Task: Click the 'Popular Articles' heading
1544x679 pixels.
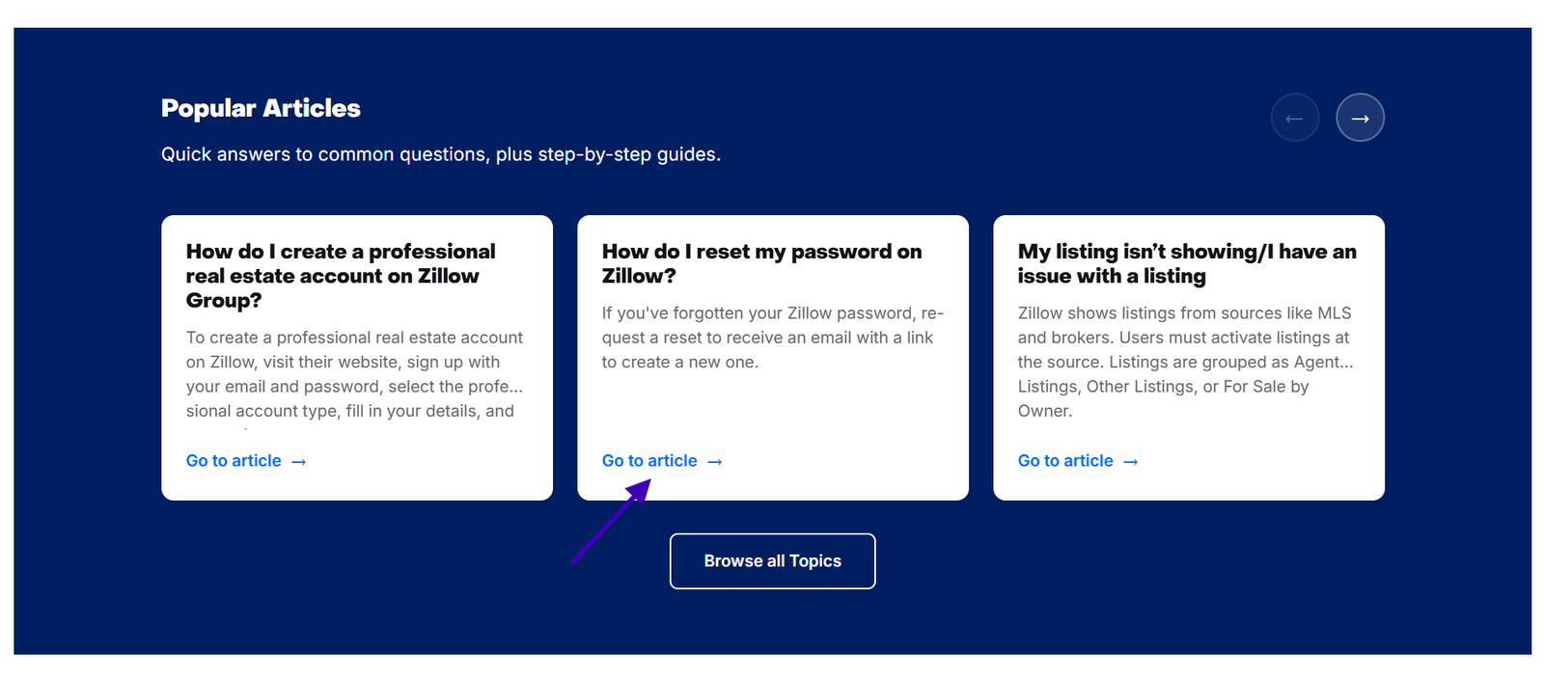Action: [261, 108]
